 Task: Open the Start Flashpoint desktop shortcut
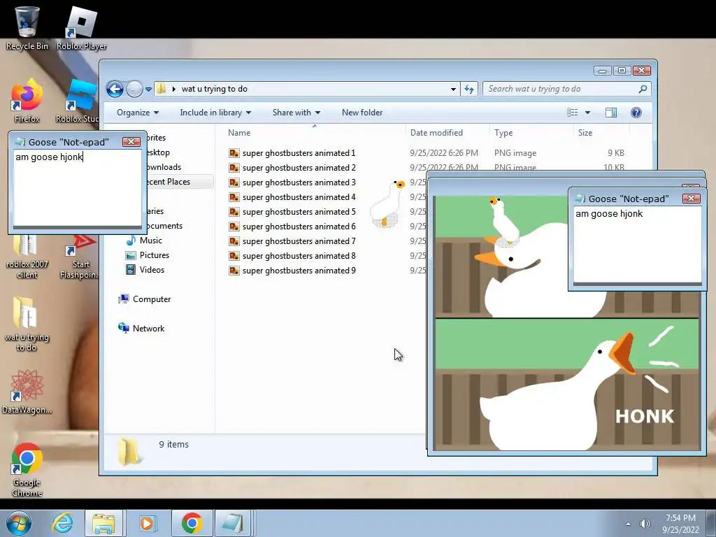tap(78, 257)
